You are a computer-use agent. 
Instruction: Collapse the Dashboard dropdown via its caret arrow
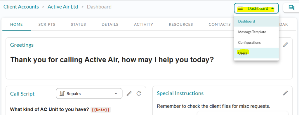(272, 8)
